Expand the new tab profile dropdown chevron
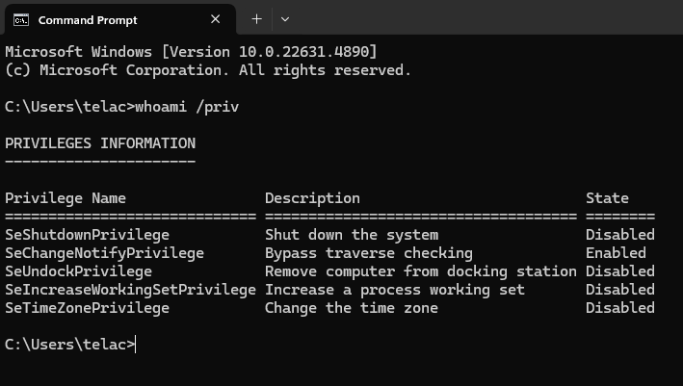 coord(285,19)
